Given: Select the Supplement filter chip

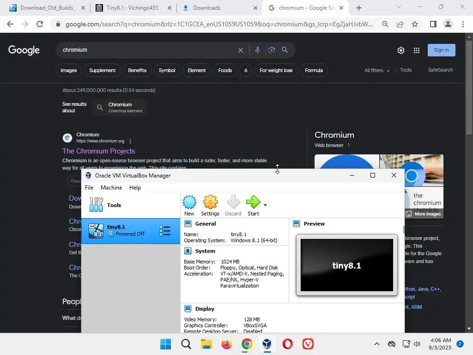Looking at the screenshot, I should point(102,70).
